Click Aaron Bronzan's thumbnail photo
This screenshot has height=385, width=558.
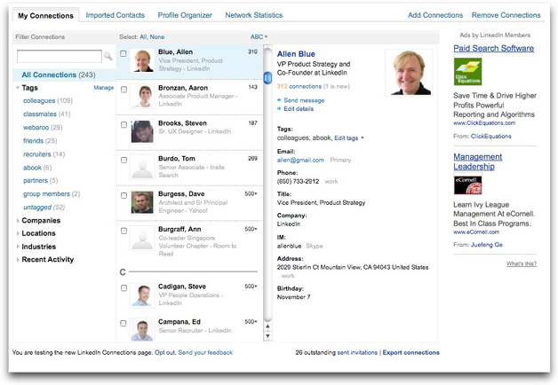(142, 96)
